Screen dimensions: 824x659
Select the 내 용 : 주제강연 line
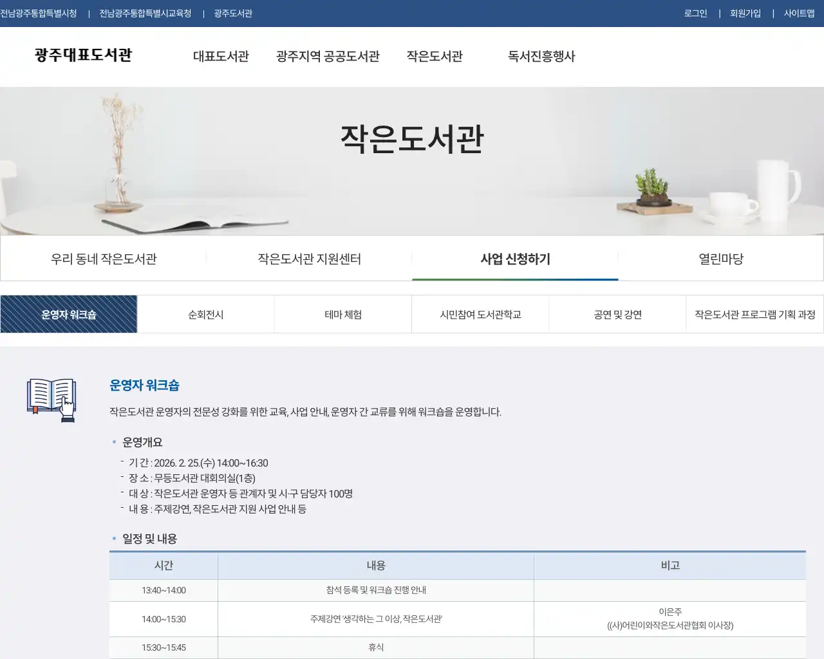pos(218,509)
